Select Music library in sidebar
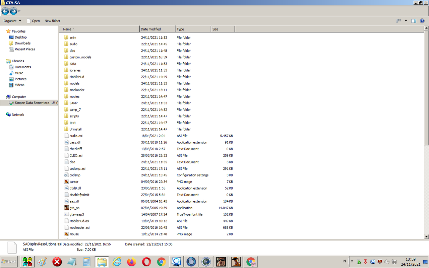Viewport: 429px width, 268px height. point(19,73)
